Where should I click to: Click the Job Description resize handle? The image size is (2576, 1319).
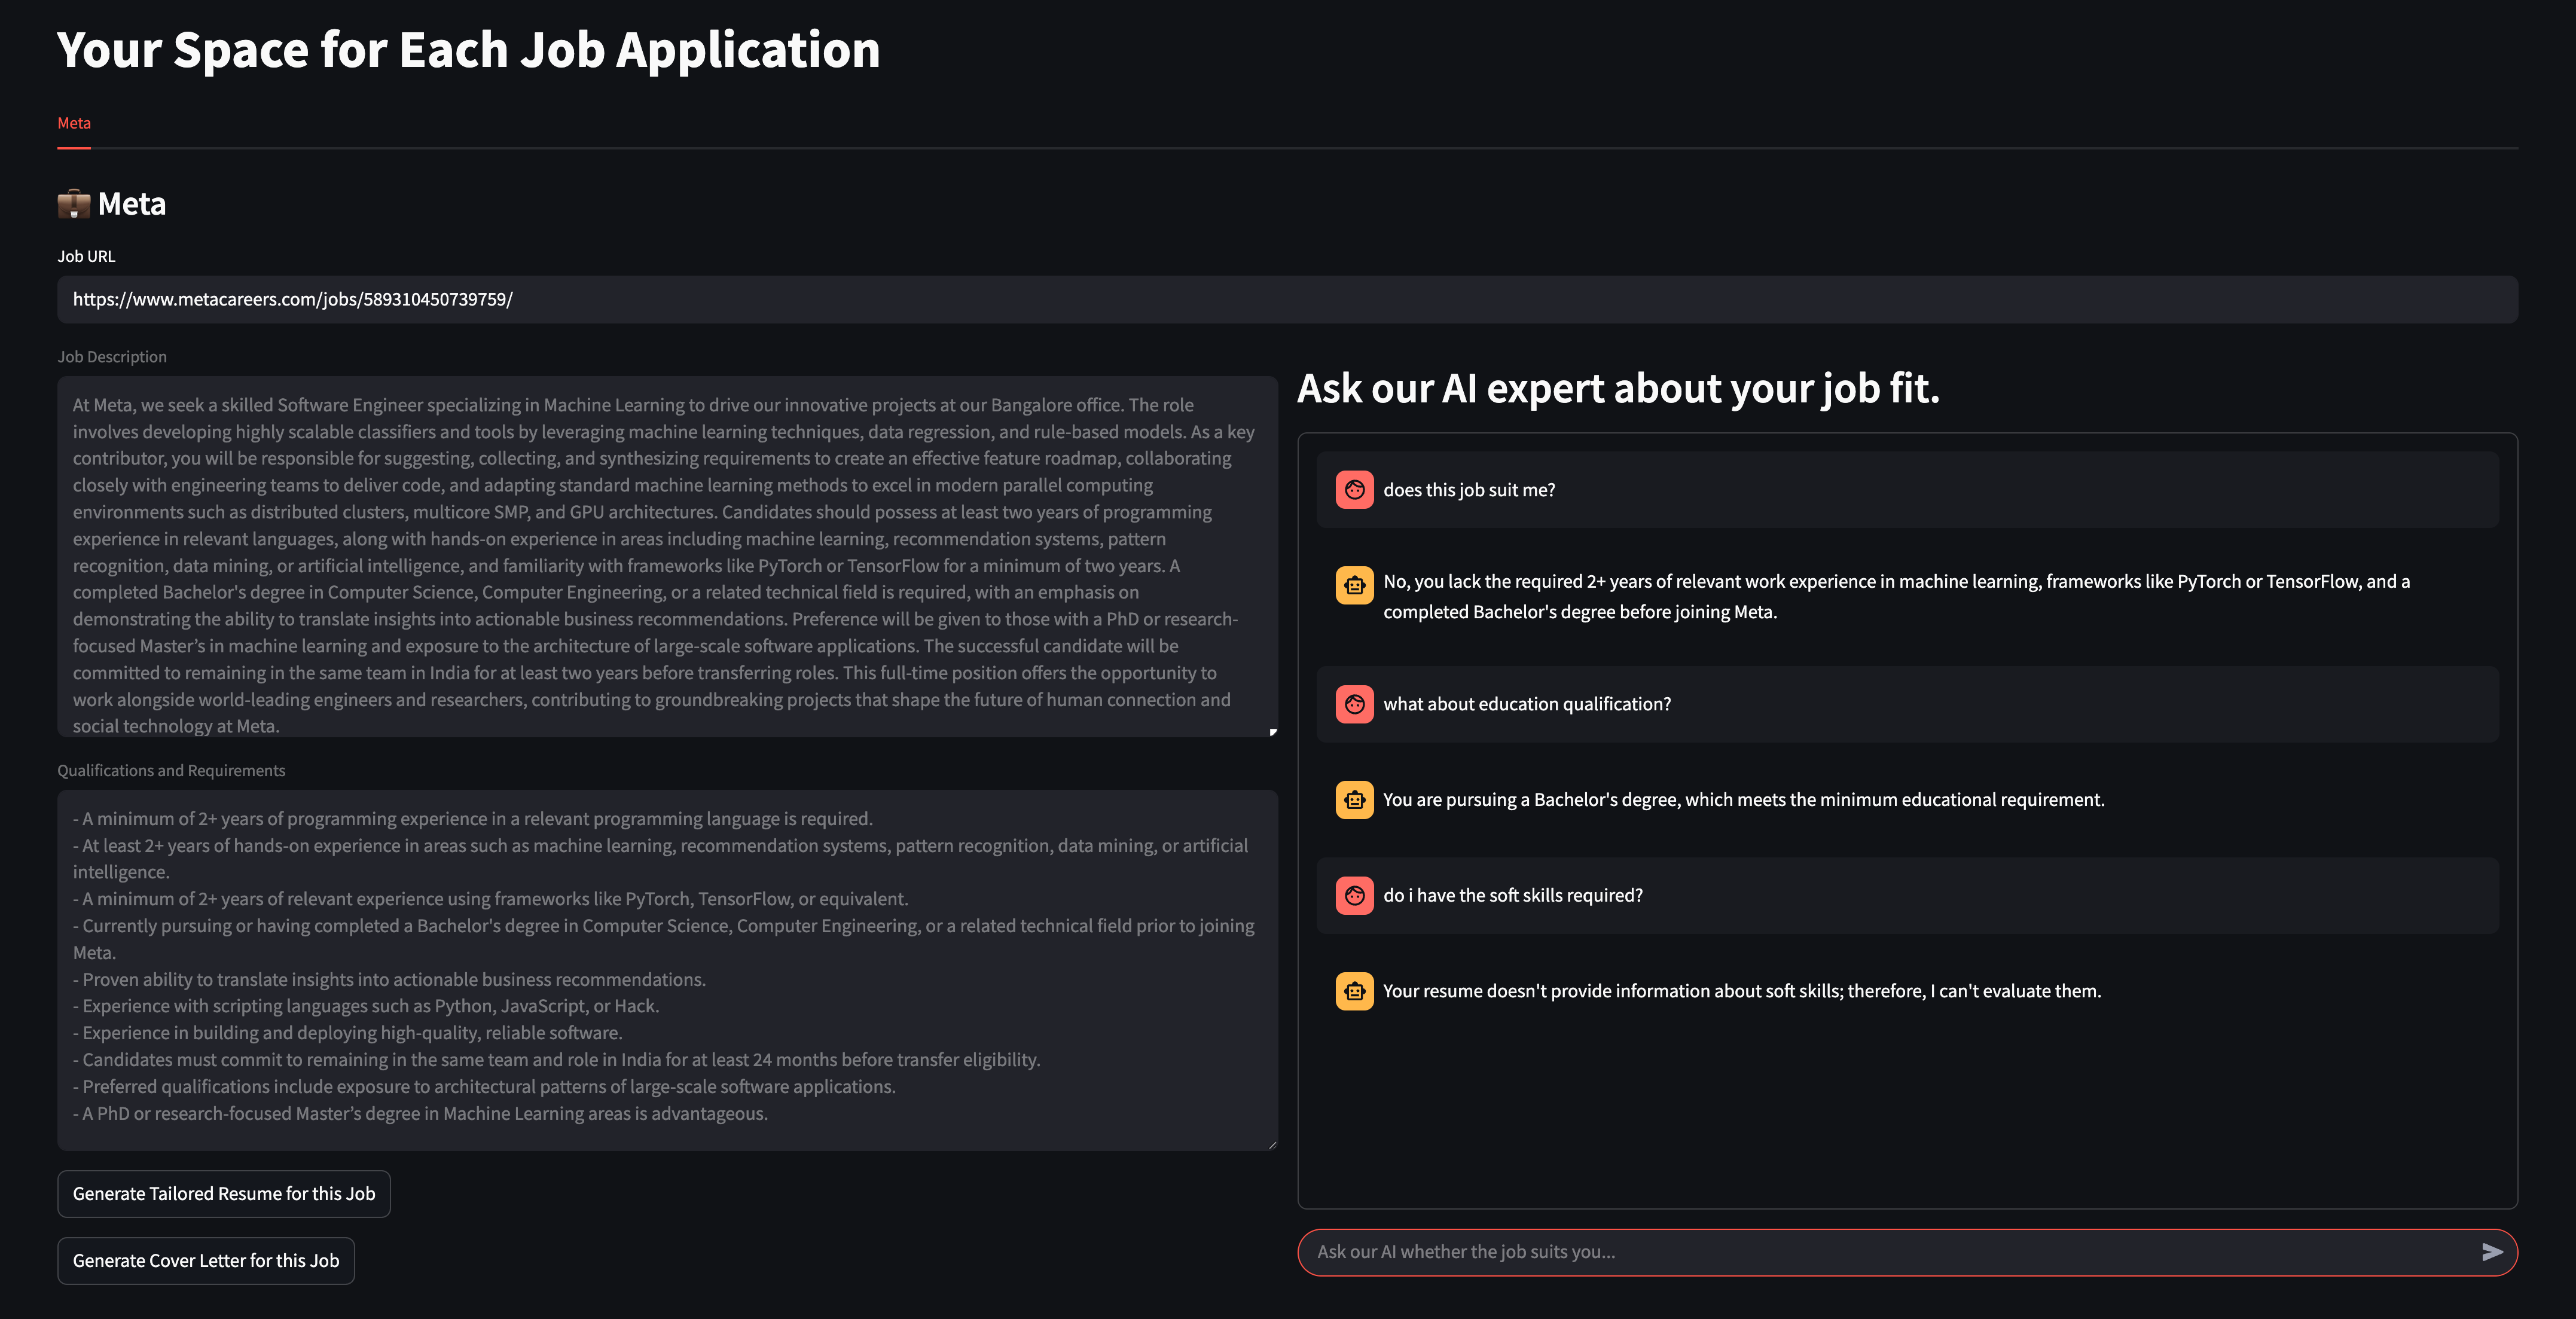[1272, 732]
